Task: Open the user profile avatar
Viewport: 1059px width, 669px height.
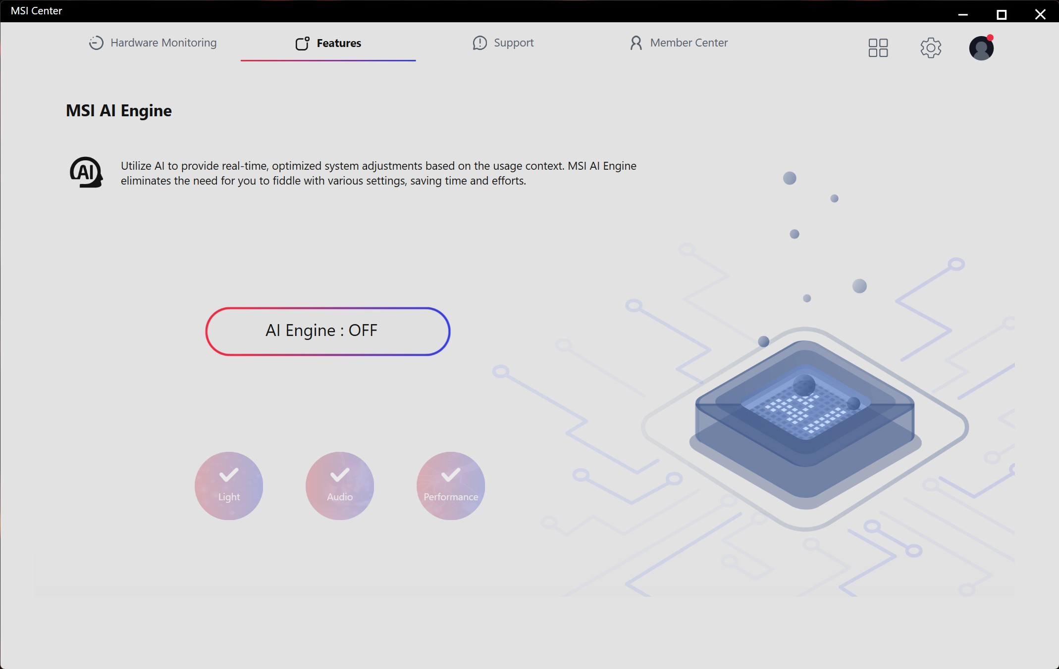Action: (x=981, y=48)
